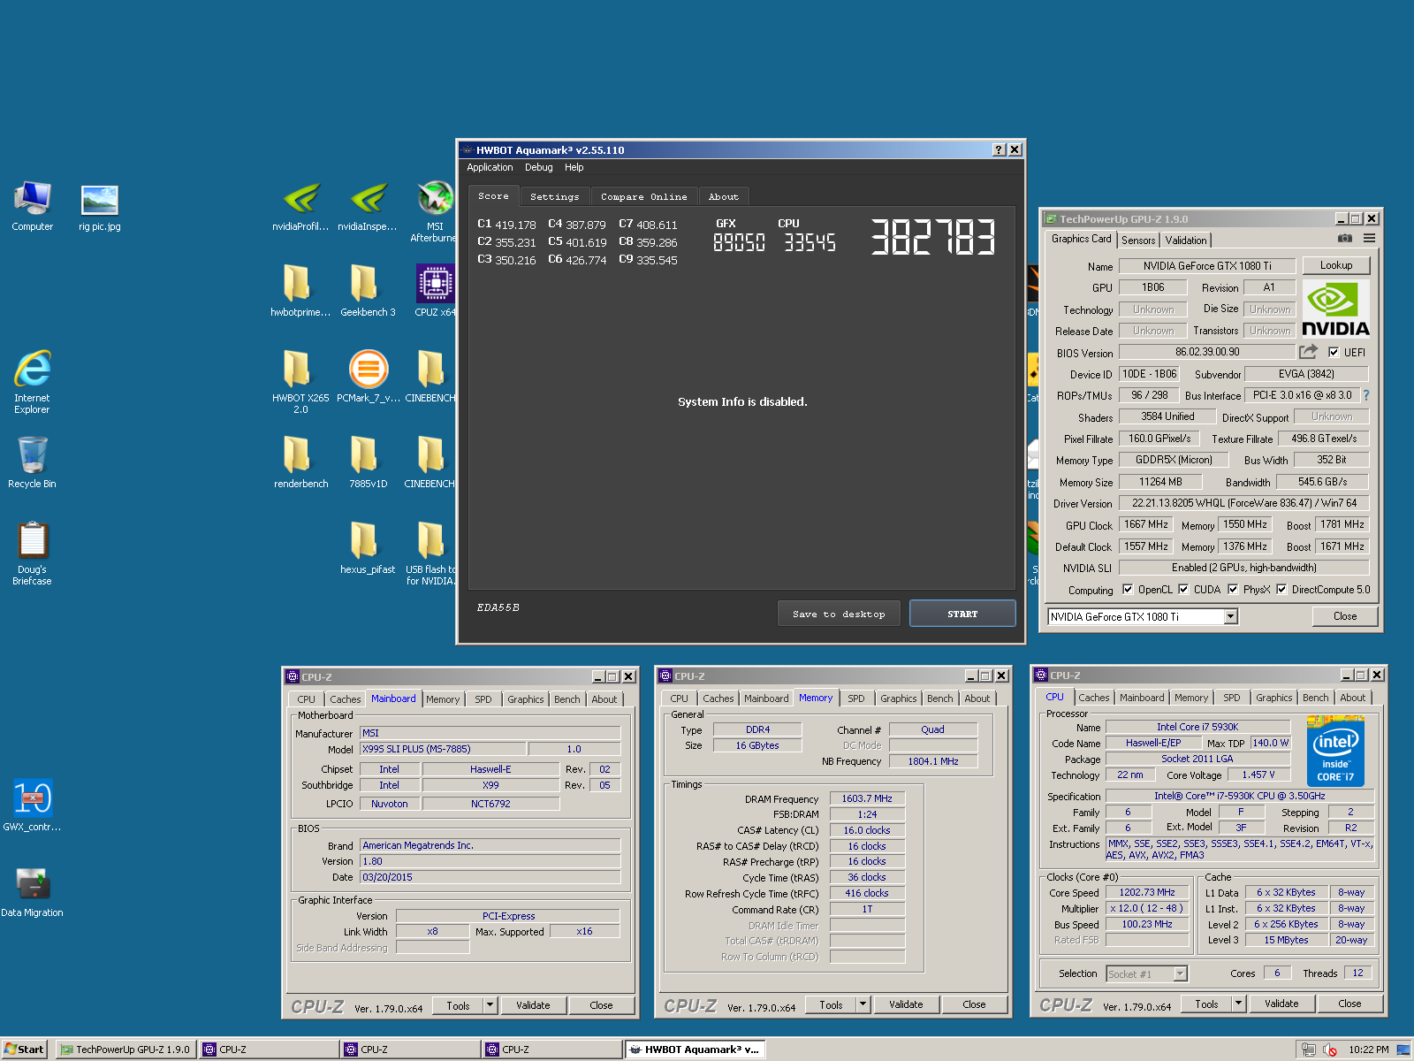Click GPU-Z screenshot camera icon

pyautogui.click(x=1344, y=238)
